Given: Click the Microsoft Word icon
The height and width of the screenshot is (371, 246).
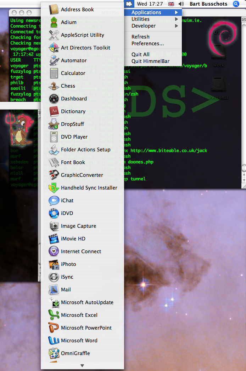Looking at the screenshot, I should (x=54, y=341).
